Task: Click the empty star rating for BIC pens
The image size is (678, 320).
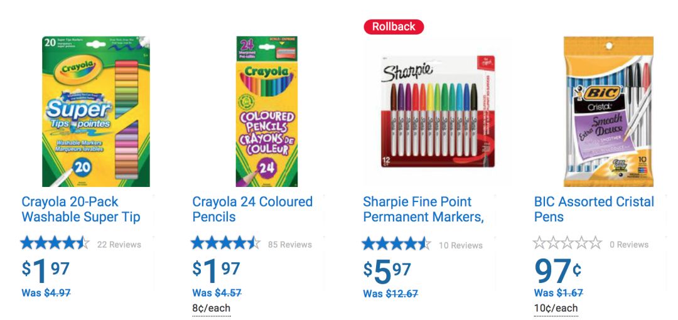Action: coord(568,243)
